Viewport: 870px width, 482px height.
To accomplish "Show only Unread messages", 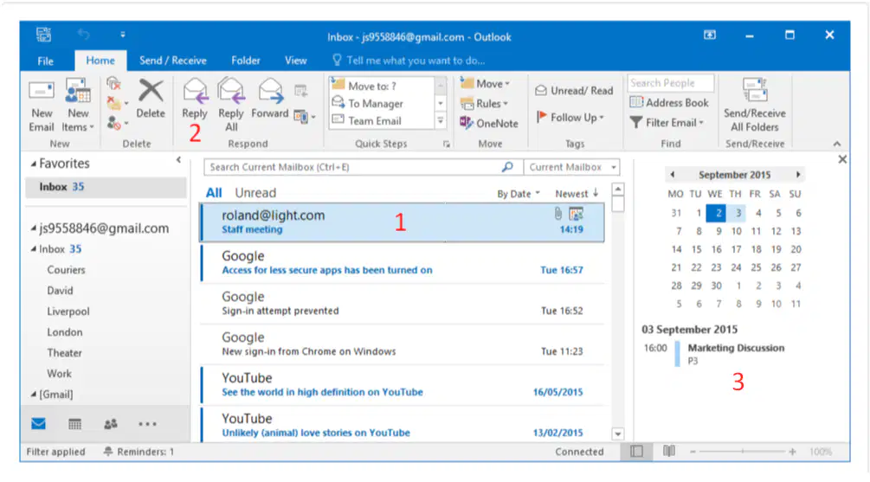I will (x=255, y=193).
